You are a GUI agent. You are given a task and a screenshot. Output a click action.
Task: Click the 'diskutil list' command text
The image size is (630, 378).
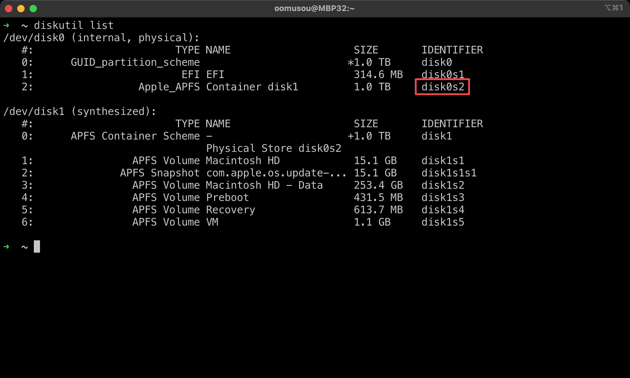74,25
